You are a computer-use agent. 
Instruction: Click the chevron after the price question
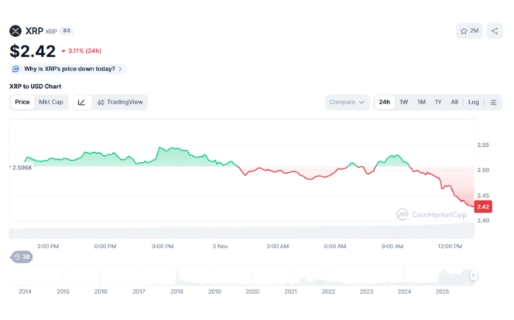(x=120, y=69)
